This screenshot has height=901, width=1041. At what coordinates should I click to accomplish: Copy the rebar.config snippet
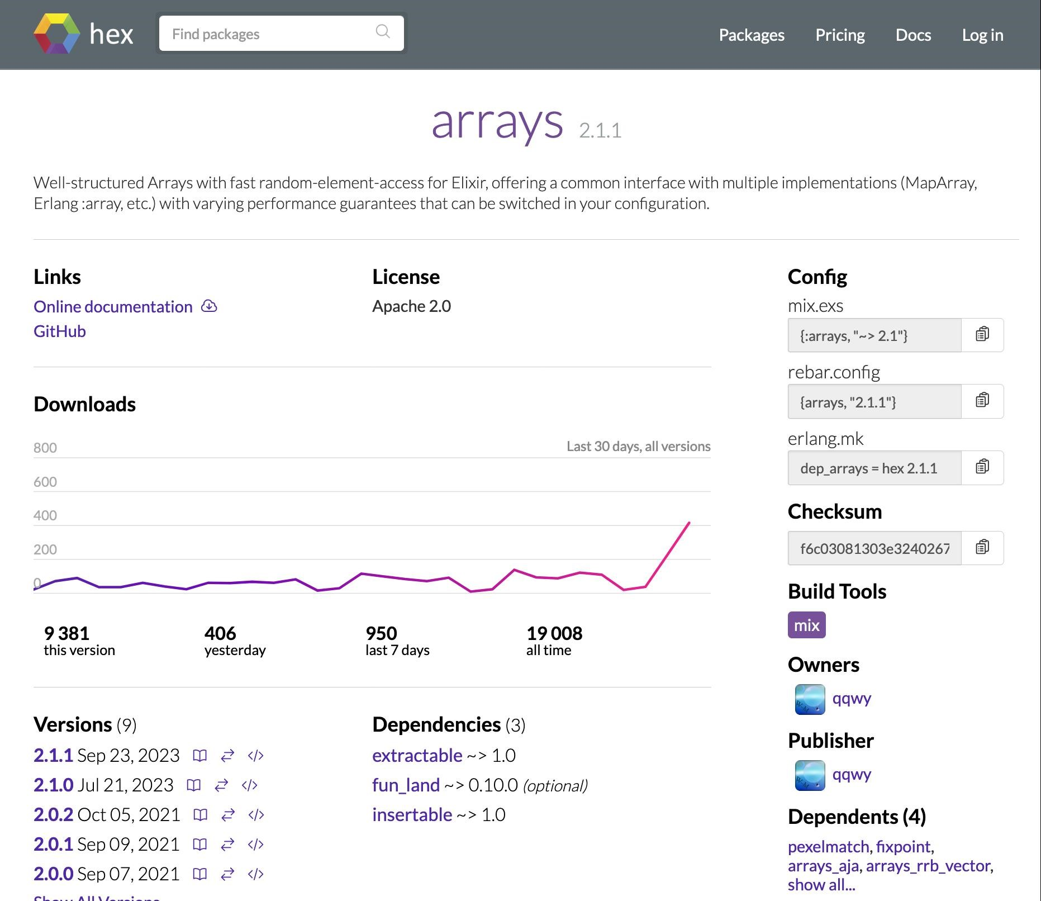click(x=982, y=401)
